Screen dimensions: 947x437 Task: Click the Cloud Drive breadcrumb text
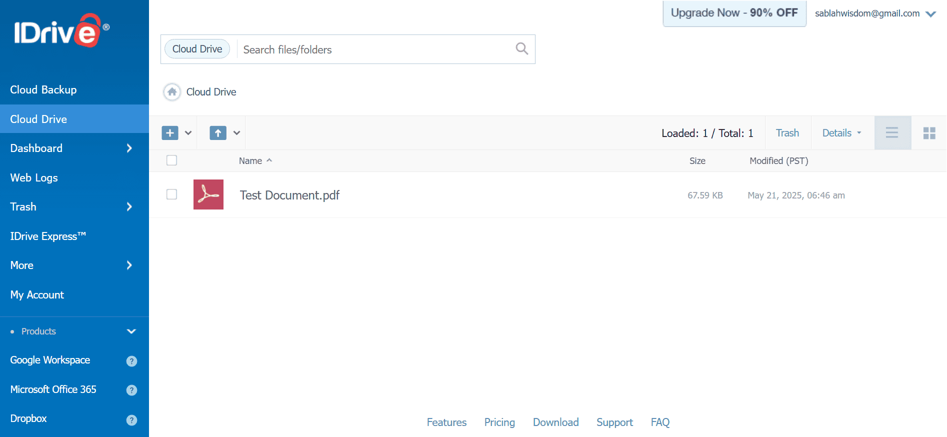211,92
